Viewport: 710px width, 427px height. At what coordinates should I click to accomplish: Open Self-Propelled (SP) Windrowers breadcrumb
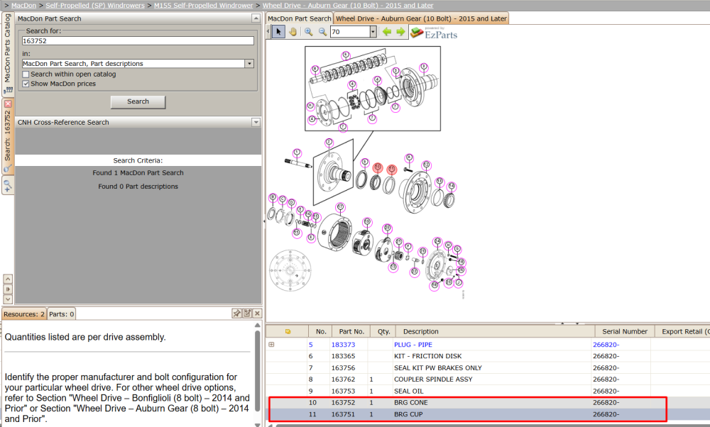point(95,6)
